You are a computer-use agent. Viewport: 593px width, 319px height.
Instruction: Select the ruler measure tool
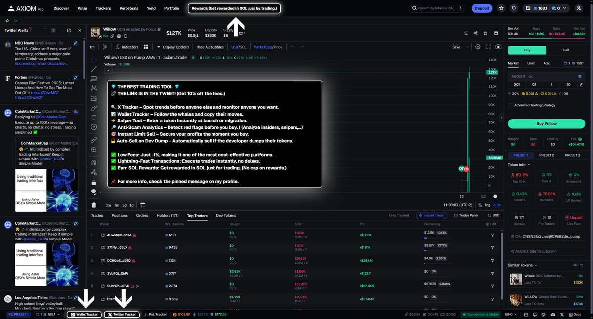click(94, 140)
